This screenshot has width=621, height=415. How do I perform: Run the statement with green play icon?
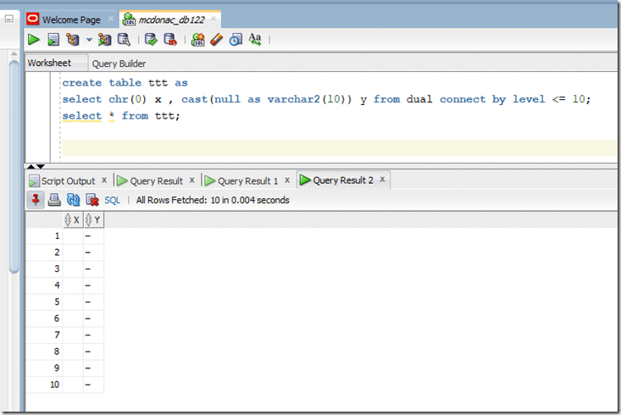(33, 39)
